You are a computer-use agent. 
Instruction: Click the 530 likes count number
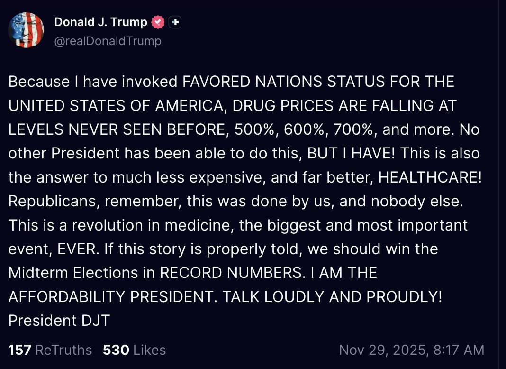click(116, 350)
